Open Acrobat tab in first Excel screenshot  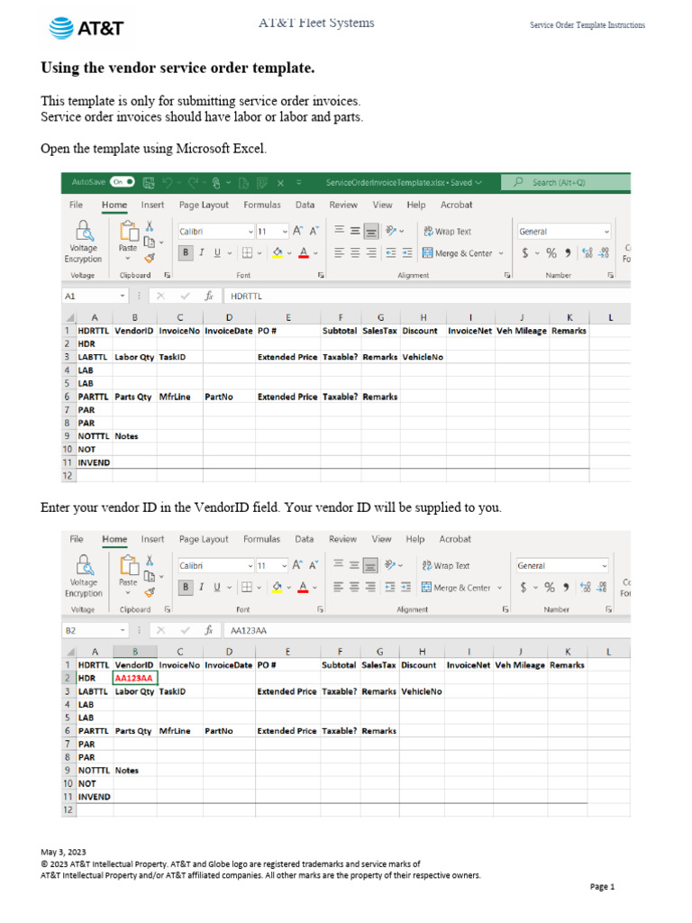pos(456,205)
